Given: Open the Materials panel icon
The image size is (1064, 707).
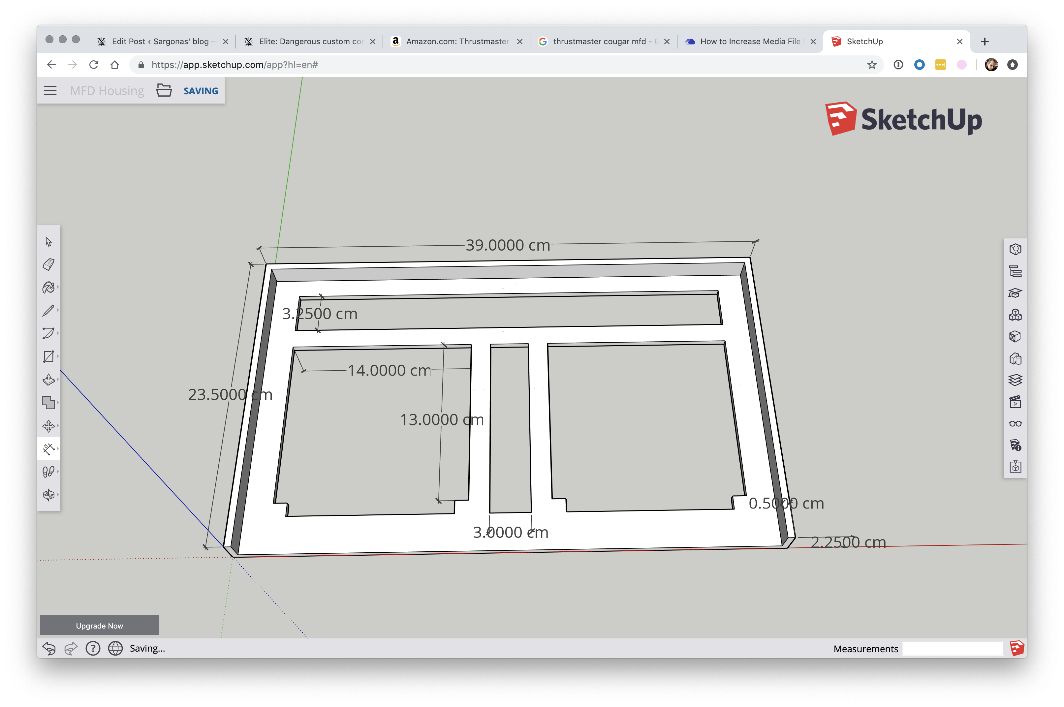Looking at the screenshot, I should click(x=1015, y=337).
